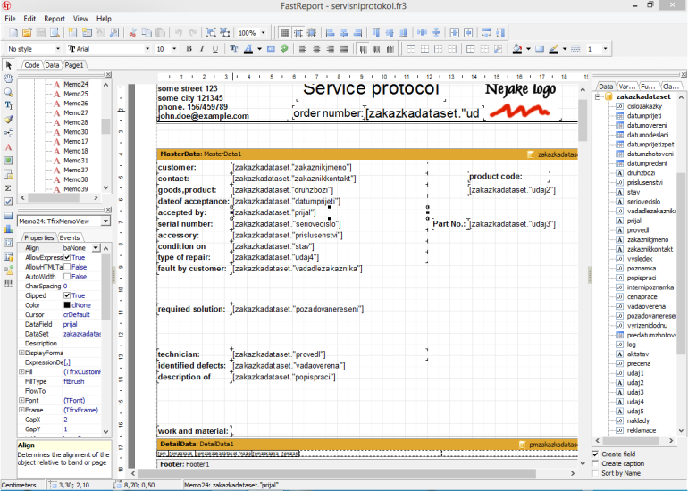
Task: Collapse the zakazkadataset tree node
Action: click(x=598, y=97)
